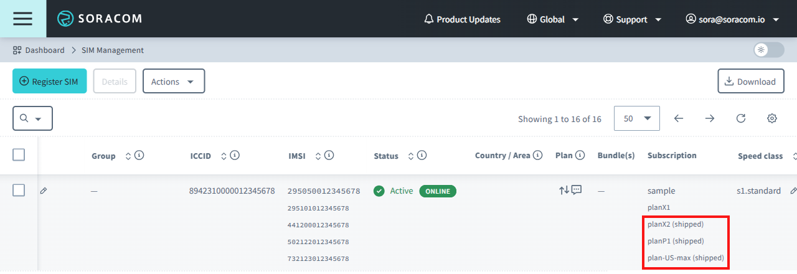Open the Global coverage dropdown
Image resolution: width=797 pixels, height=274 pixels.
[553, 19]
